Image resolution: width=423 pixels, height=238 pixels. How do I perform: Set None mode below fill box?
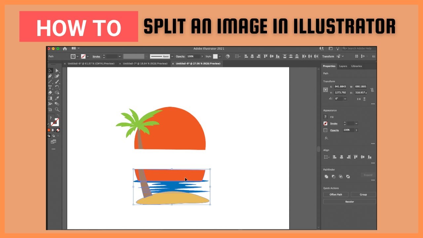58,130
